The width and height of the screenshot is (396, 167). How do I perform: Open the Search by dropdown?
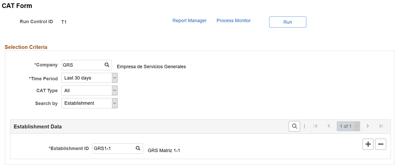(x=89, y=103)
